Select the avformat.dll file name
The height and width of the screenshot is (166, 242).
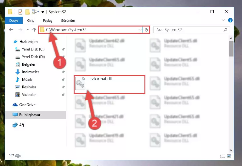100,79
